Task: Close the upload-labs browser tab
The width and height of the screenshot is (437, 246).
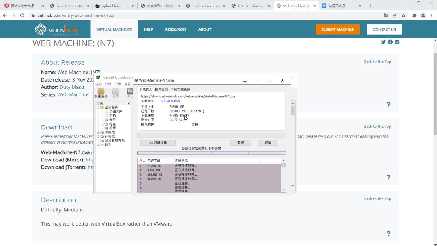Action: pyautogui.click(x=133, y=6)
